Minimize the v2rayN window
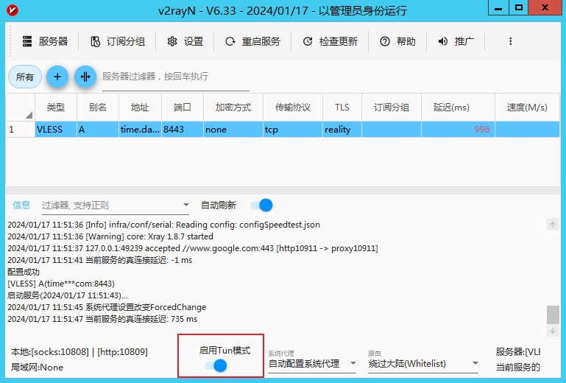566x383 pixels. (498, 7)
